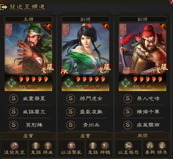Viewport: 173px width, 159px height.
Task: Open the 發送至頻道 link
Action: (27, 6)
